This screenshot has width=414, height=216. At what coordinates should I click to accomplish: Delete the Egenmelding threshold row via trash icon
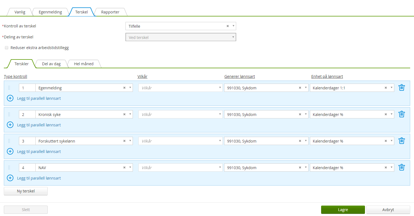click(x=401, y=88)
